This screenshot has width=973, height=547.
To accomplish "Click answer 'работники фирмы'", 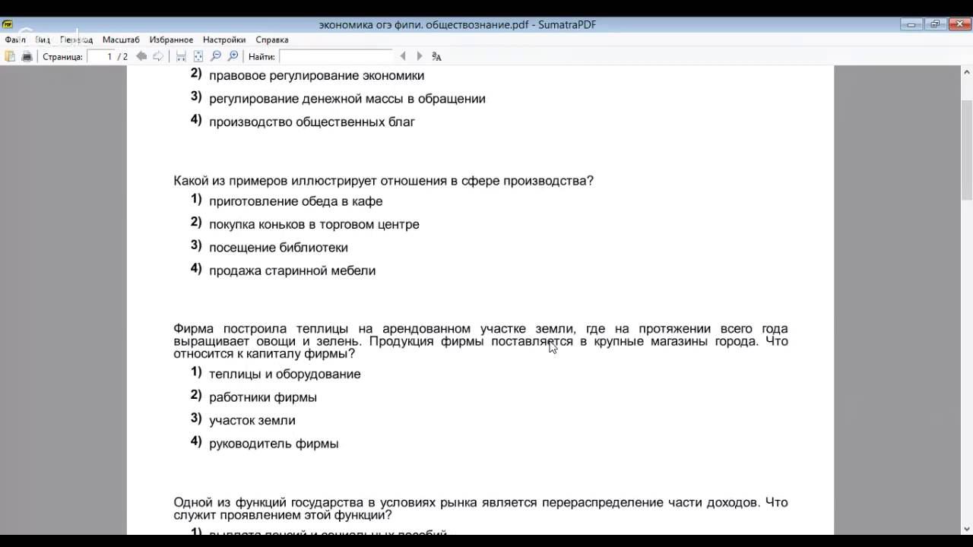I will [x=263, y=397].
